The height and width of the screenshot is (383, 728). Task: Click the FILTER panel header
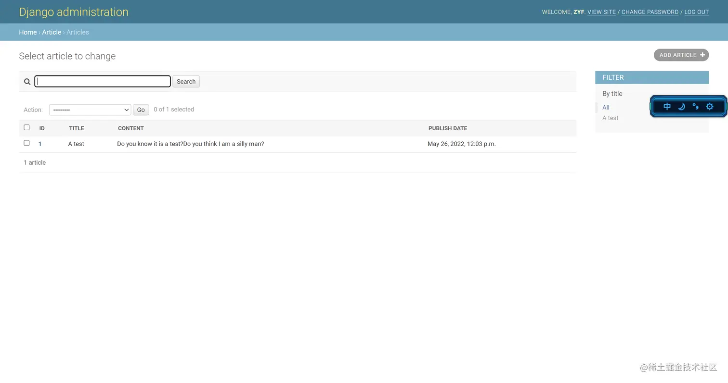pyautogui.click(x=652, y=77)
